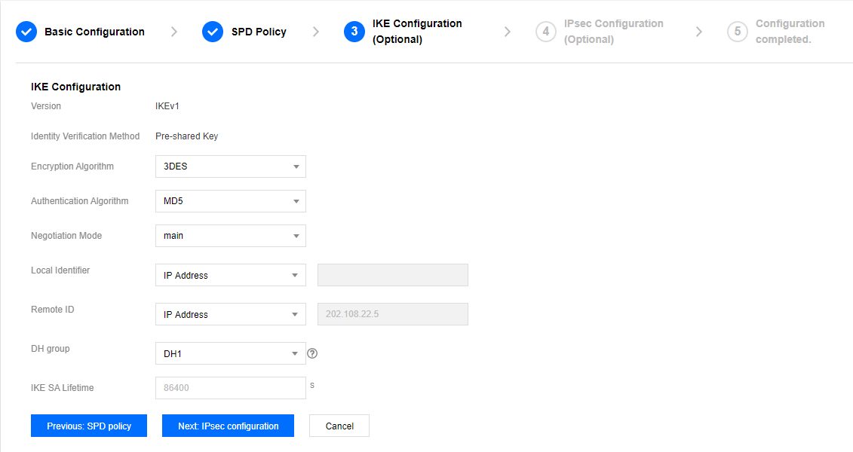Click the Next: IPsec configuration button
The width and height of the screenshot is (853, 452).
coord(228,426)
